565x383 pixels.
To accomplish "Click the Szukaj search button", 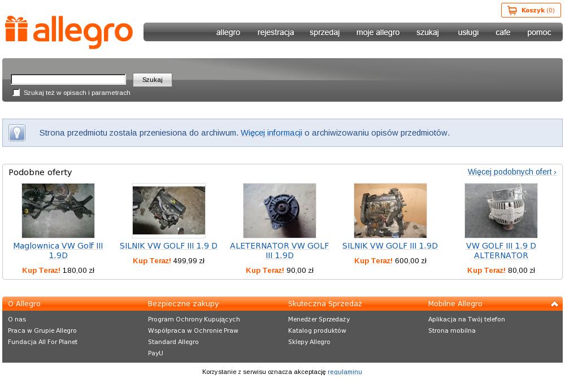I will pos(153,80).
